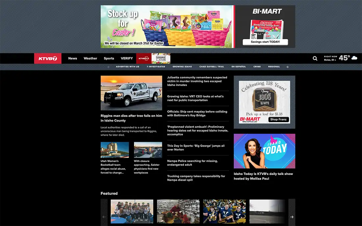The width and height of the screenshot is (362, 226).
Task: Open the Sports menu
Action: click(x=109, y=58)
